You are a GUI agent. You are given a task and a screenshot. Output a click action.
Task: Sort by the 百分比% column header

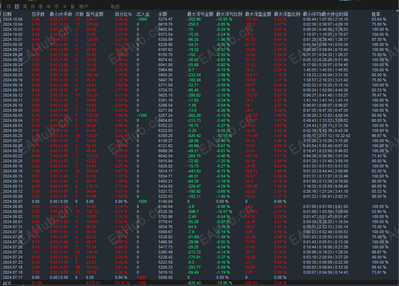pos(123,14)
